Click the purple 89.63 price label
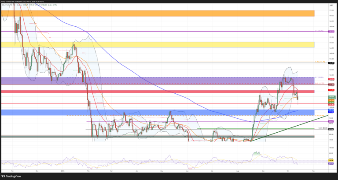The width and height of the screenshot is (338, 180). tap(331, 121)
